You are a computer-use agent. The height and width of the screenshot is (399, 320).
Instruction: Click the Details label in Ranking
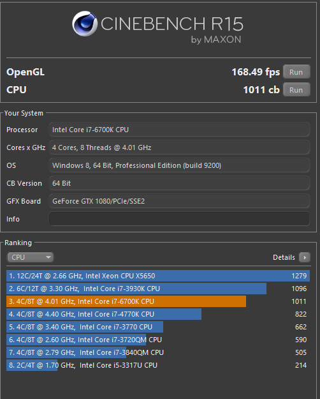tap(284, 257)
